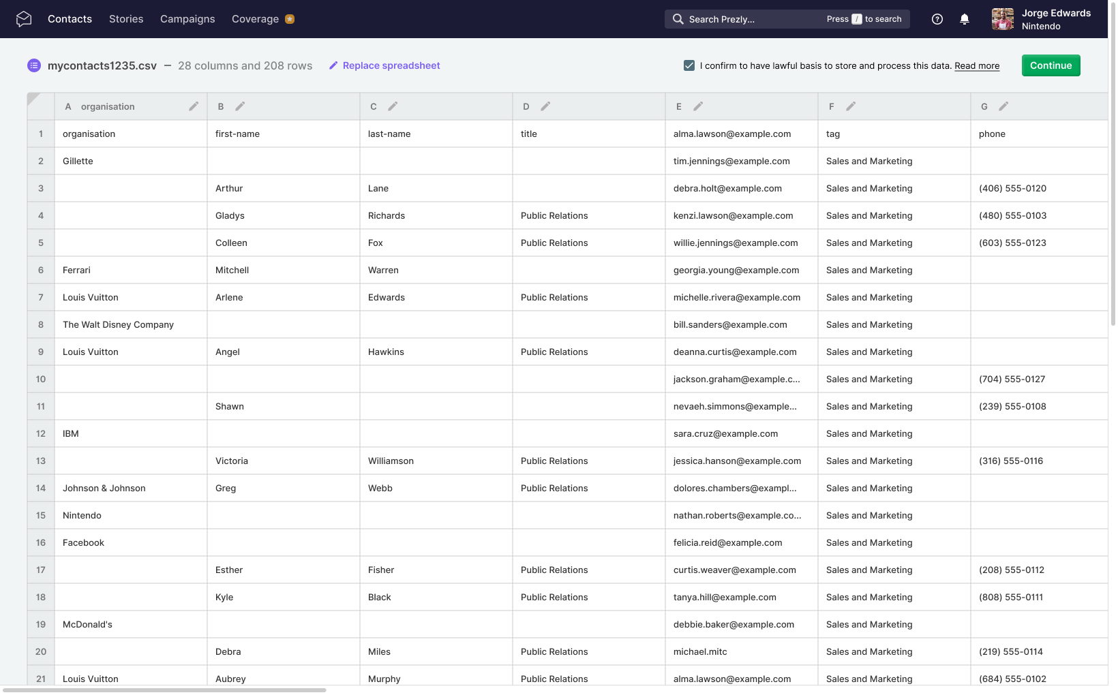The width and height of the screenshot is (1118, 695).
Task: Click the first-name cell in row 1
Action: [284, 134]
